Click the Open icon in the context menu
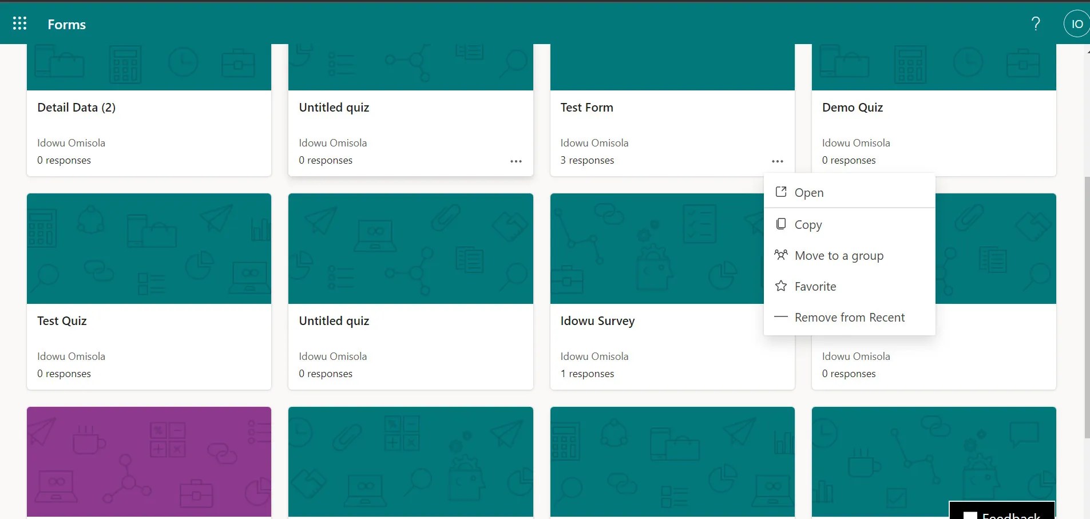The width and height of the screenshot is (1090, 519). 780,192
